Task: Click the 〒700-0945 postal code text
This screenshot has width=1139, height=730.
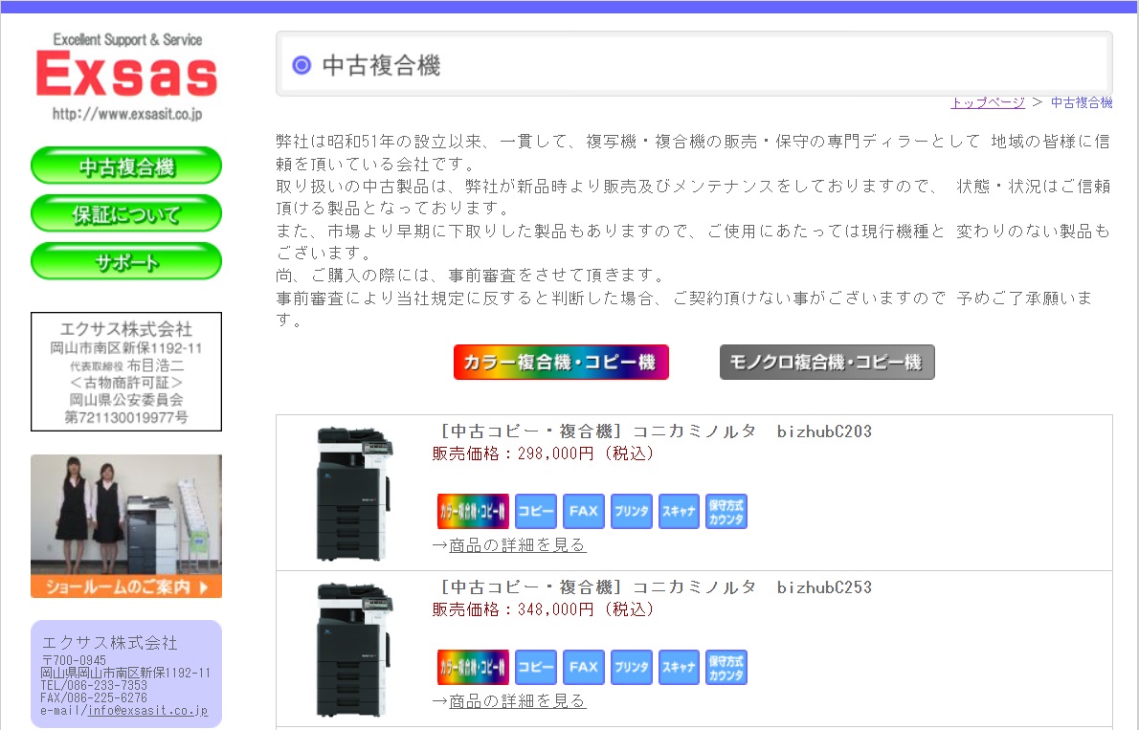Action: pyautogui.click(x=74, y=660)
